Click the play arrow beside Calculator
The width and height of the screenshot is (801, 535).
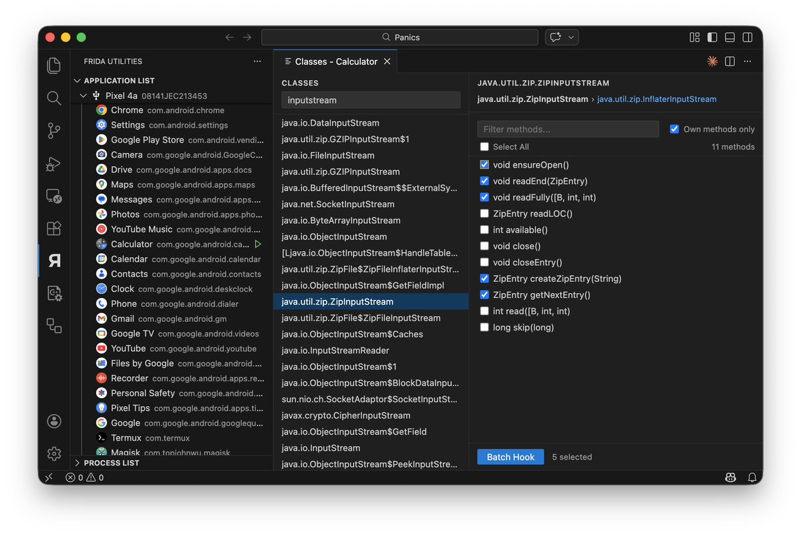[x=258, y=244]
